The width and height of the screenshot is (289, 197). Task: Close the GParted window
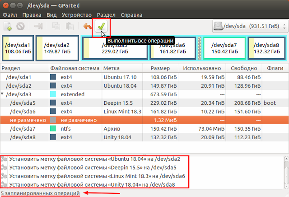pos(6,5)
